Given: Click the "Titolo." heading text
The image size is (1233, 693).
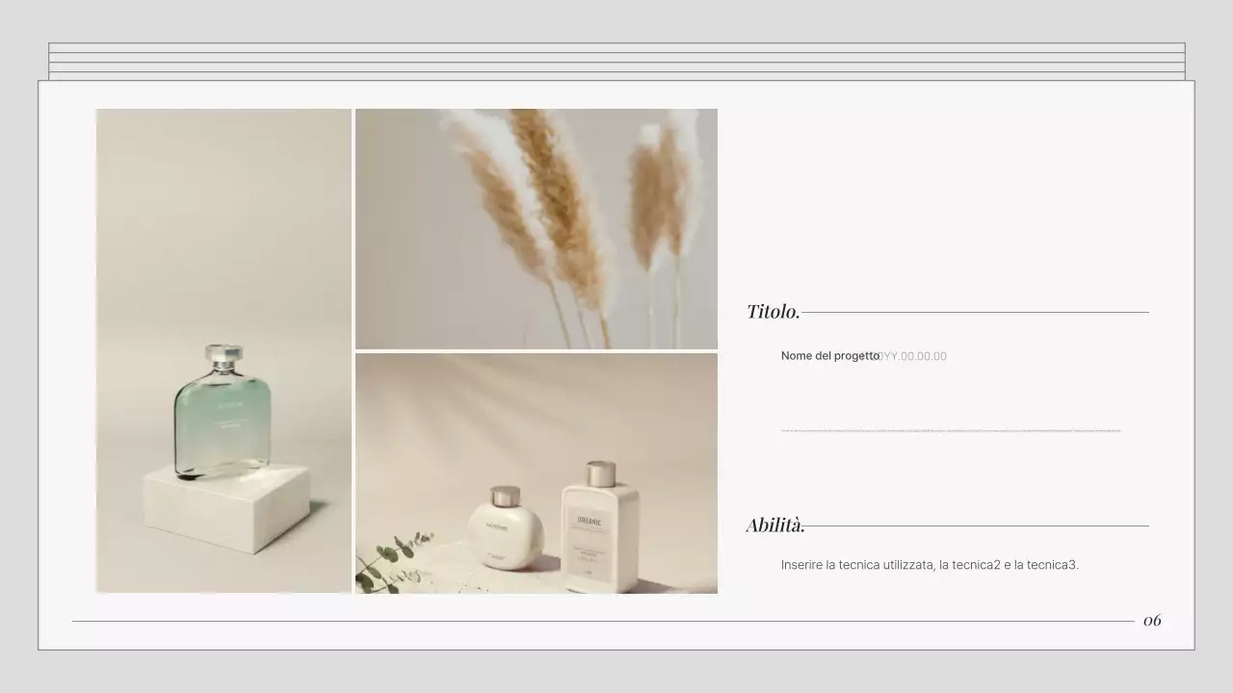Looking at the screenshot, I should point(772,311).
